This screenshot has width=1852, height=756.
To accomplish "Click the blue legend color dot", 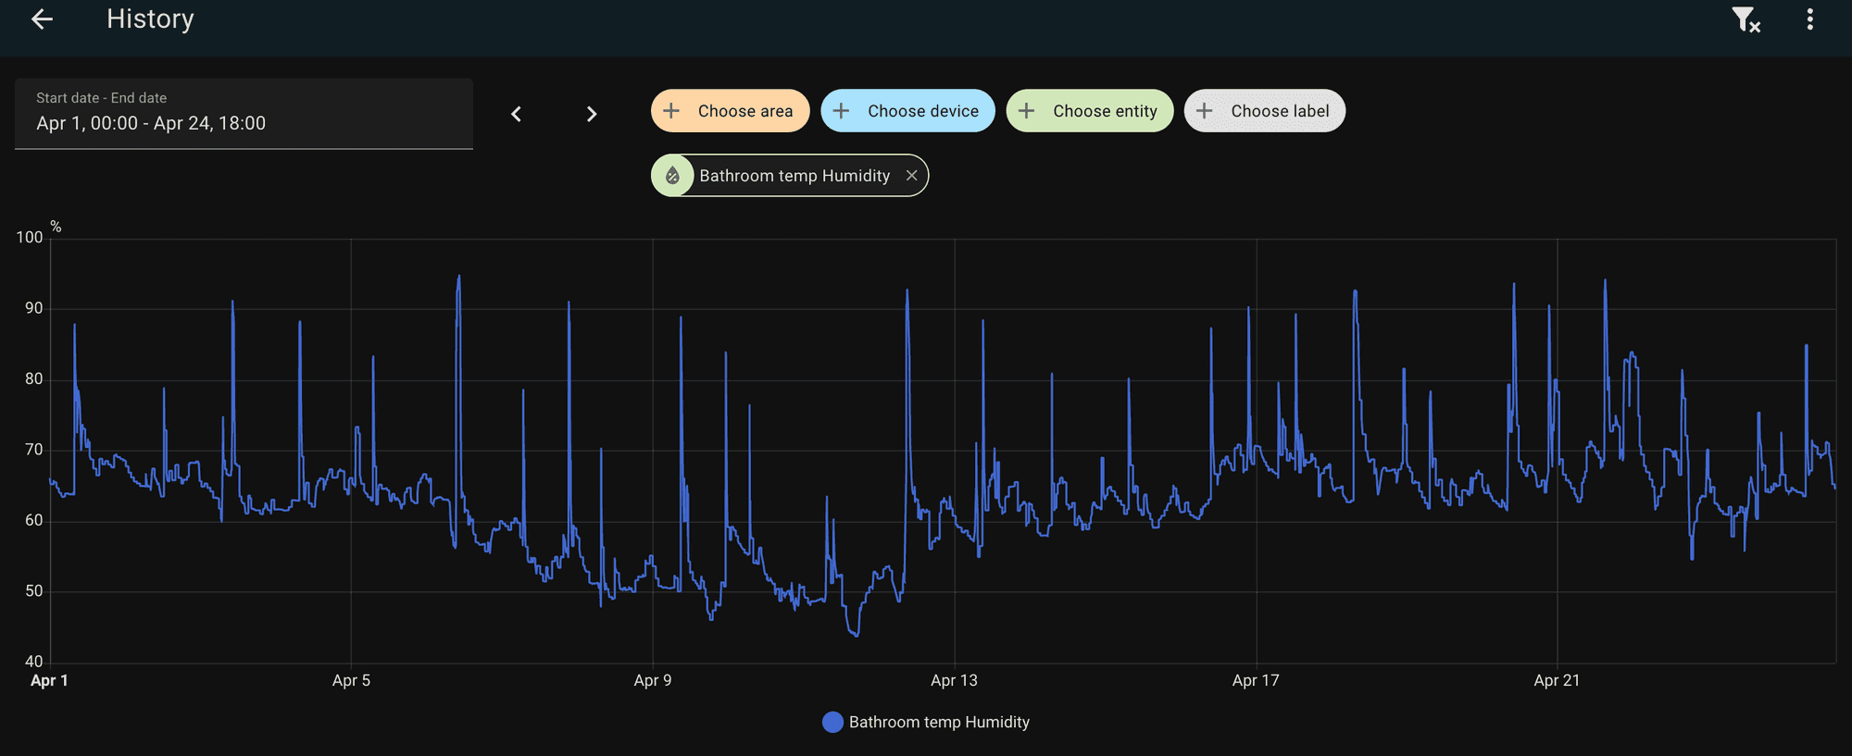I will (x=832, y=722).
